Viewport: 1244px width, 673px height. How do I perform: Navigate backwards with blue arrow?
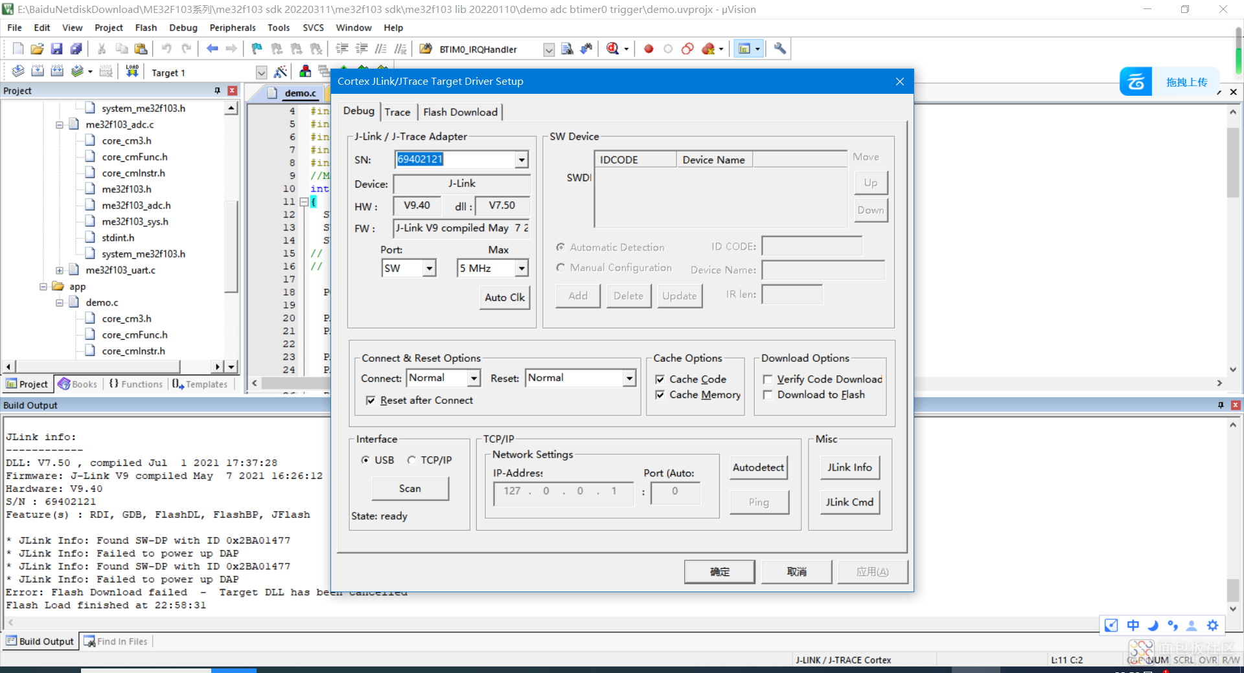coord(212,49)
